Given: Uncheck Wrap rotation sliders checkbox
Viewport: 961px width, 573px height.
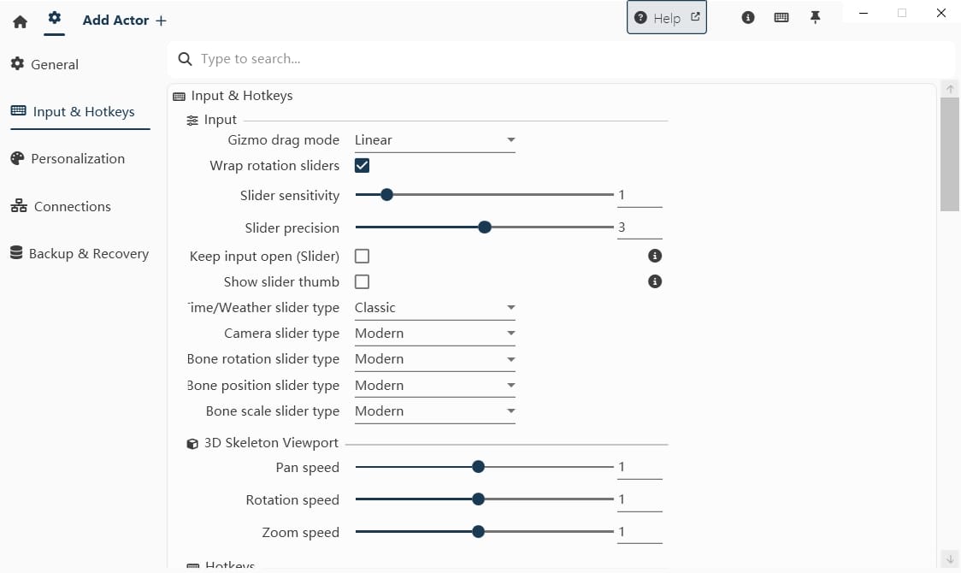Looking at the screenshot, I should [362, 166].
